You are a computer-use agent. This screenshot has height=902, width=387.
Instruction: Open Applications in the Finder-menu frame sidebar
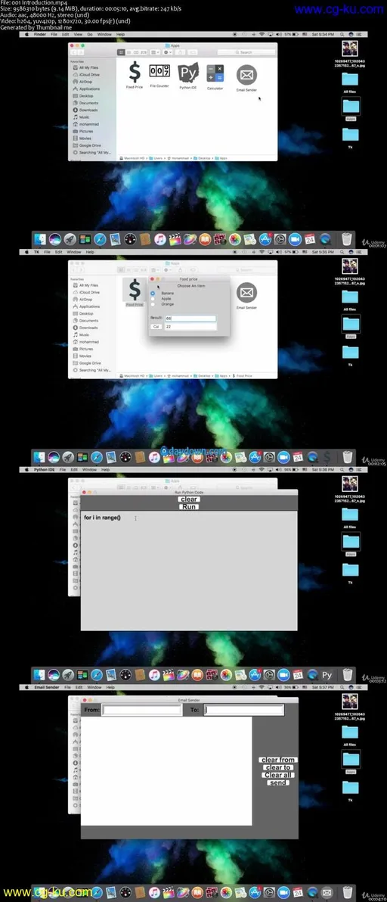89,89
